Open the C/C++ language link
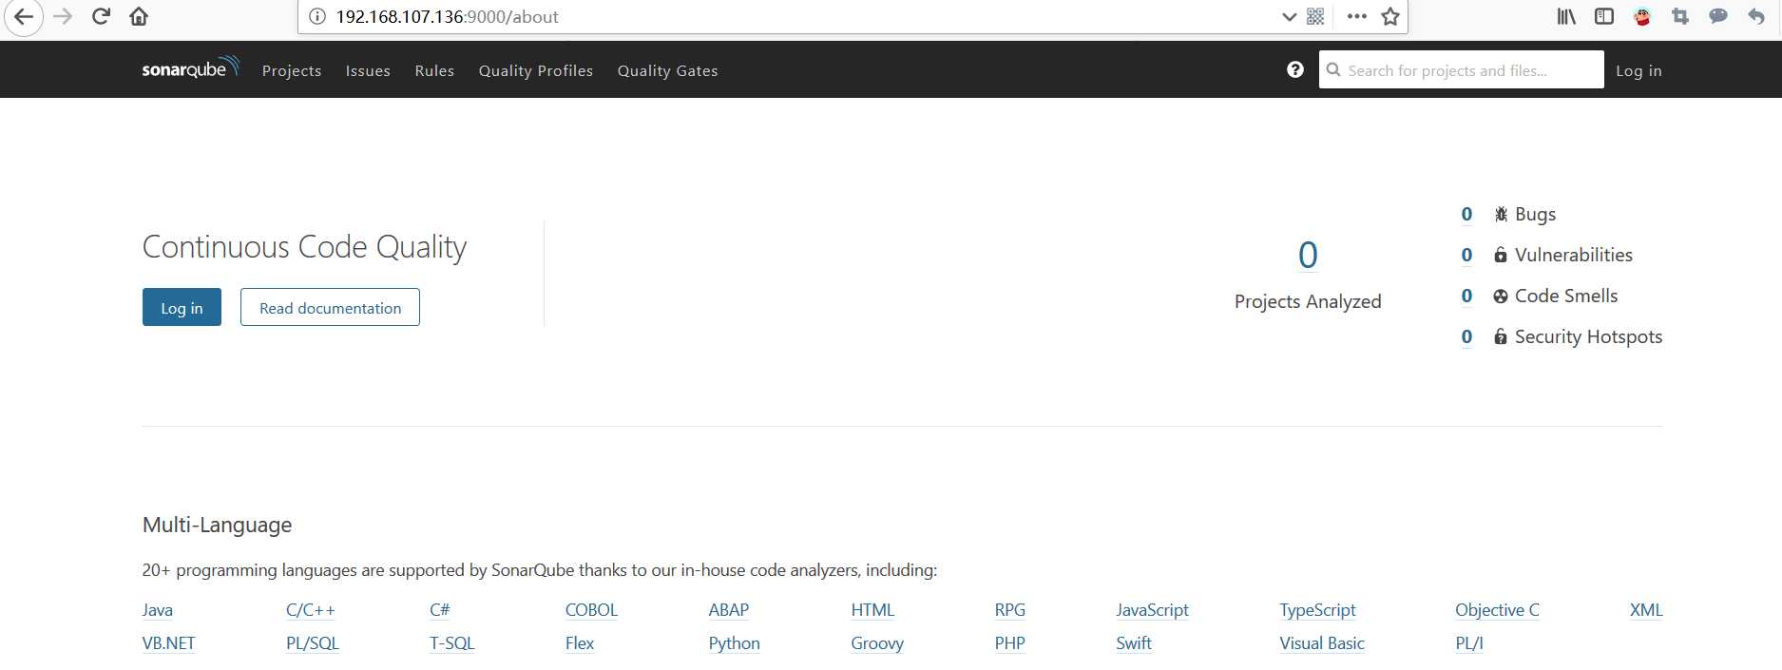 click(311, 610)
